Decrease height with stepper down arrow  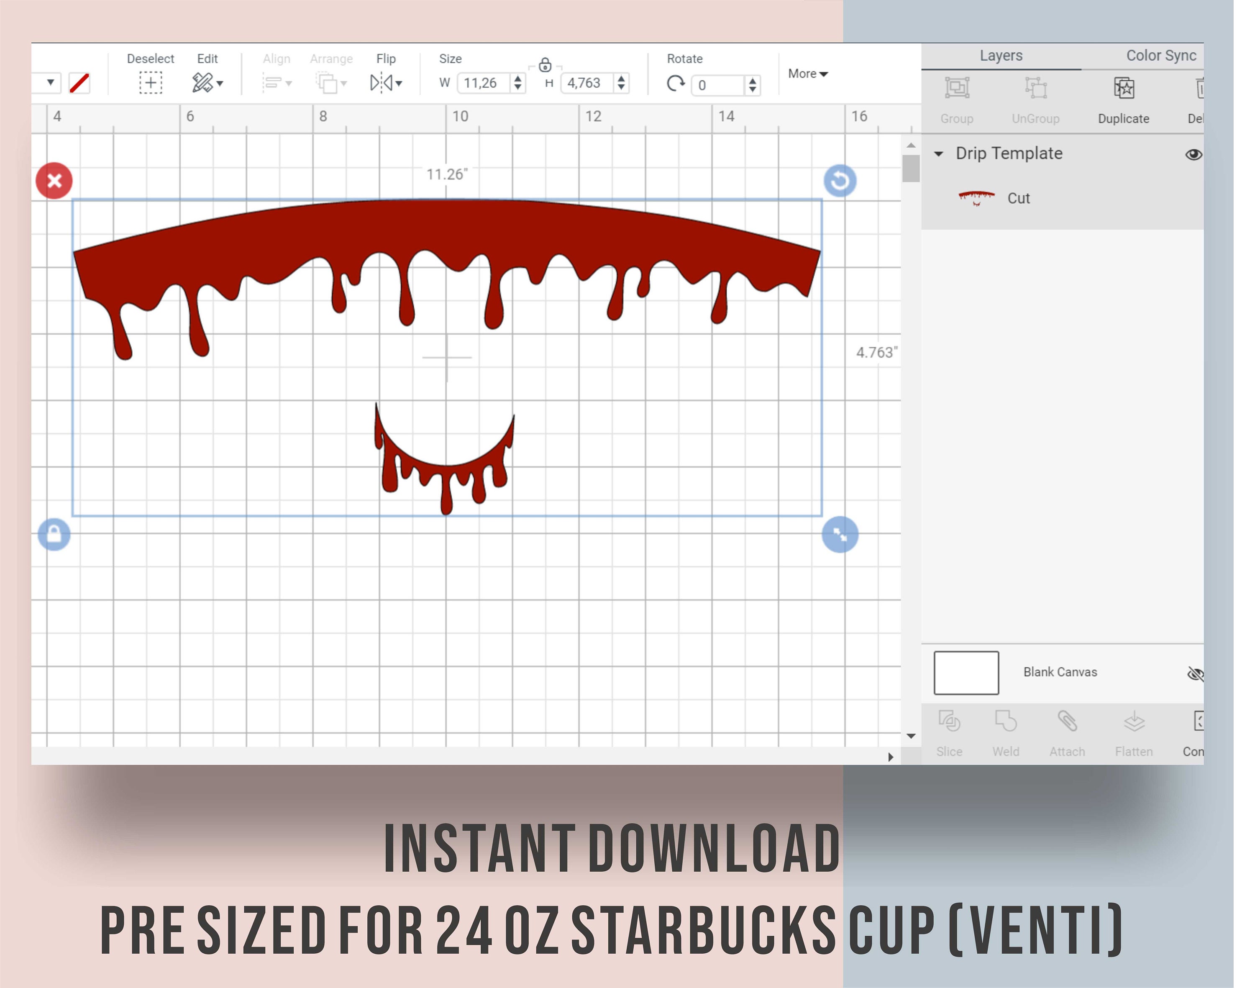point(621,87)
